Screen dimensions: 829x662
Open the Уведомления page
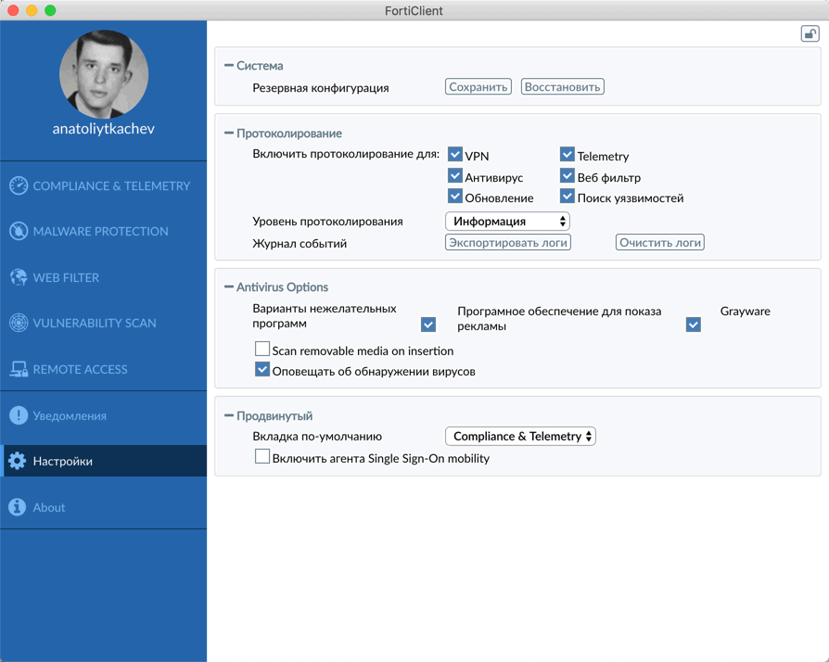[x=104, y=415]
